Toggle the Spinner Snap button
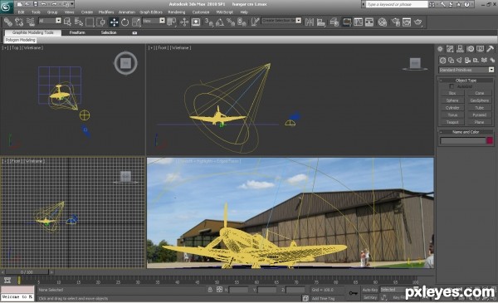Screen dimensions: 498x303 pyautogui.click(x=242, y=22)
